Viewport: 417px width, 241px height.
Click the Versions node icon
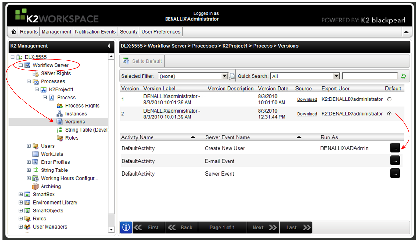(x=60, y=122)
